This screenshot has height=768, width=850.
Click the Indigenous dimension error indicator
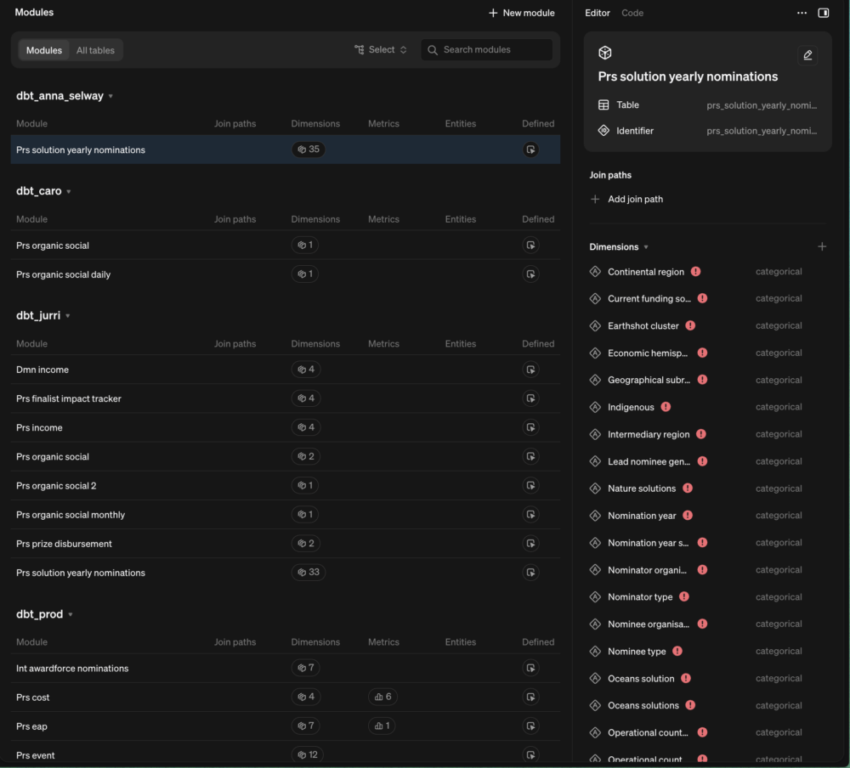point(666,407)
